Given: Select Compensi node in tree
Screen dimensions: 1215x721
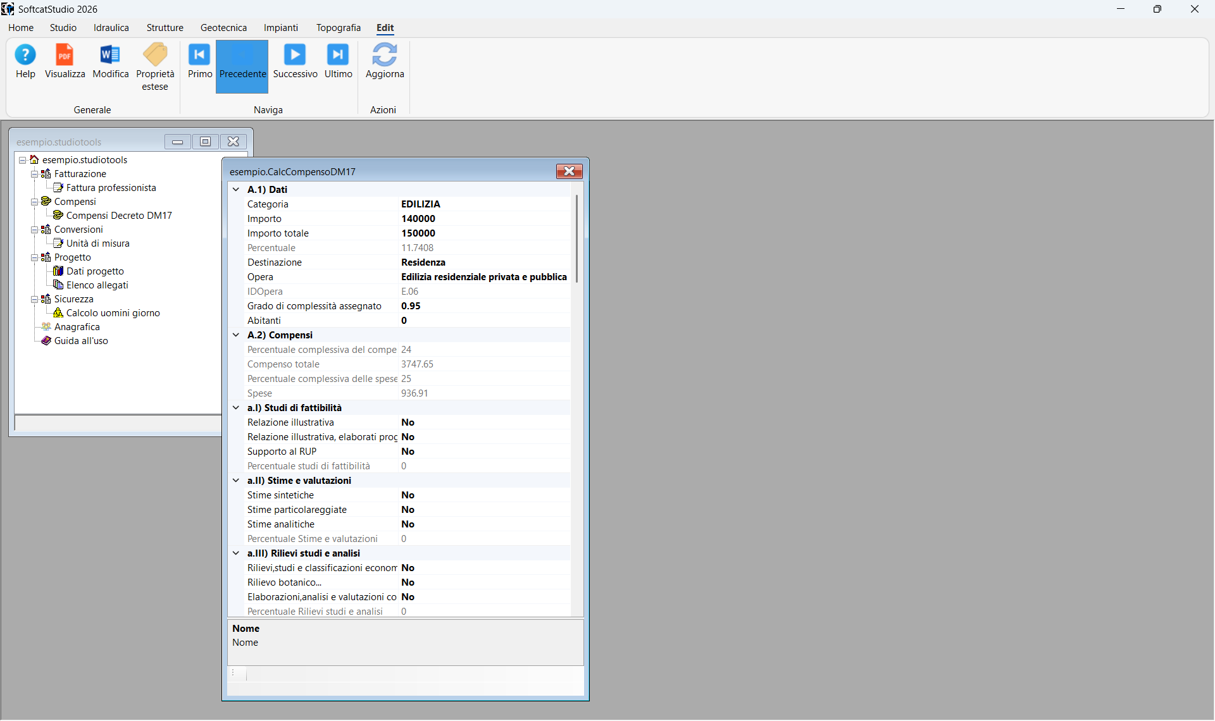Looking at the screenshot, I should 75,202.
